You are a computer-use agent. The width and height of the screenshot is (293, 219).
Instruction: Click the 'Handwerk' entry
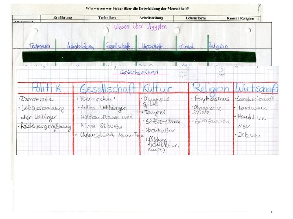[x=251, y=108]
